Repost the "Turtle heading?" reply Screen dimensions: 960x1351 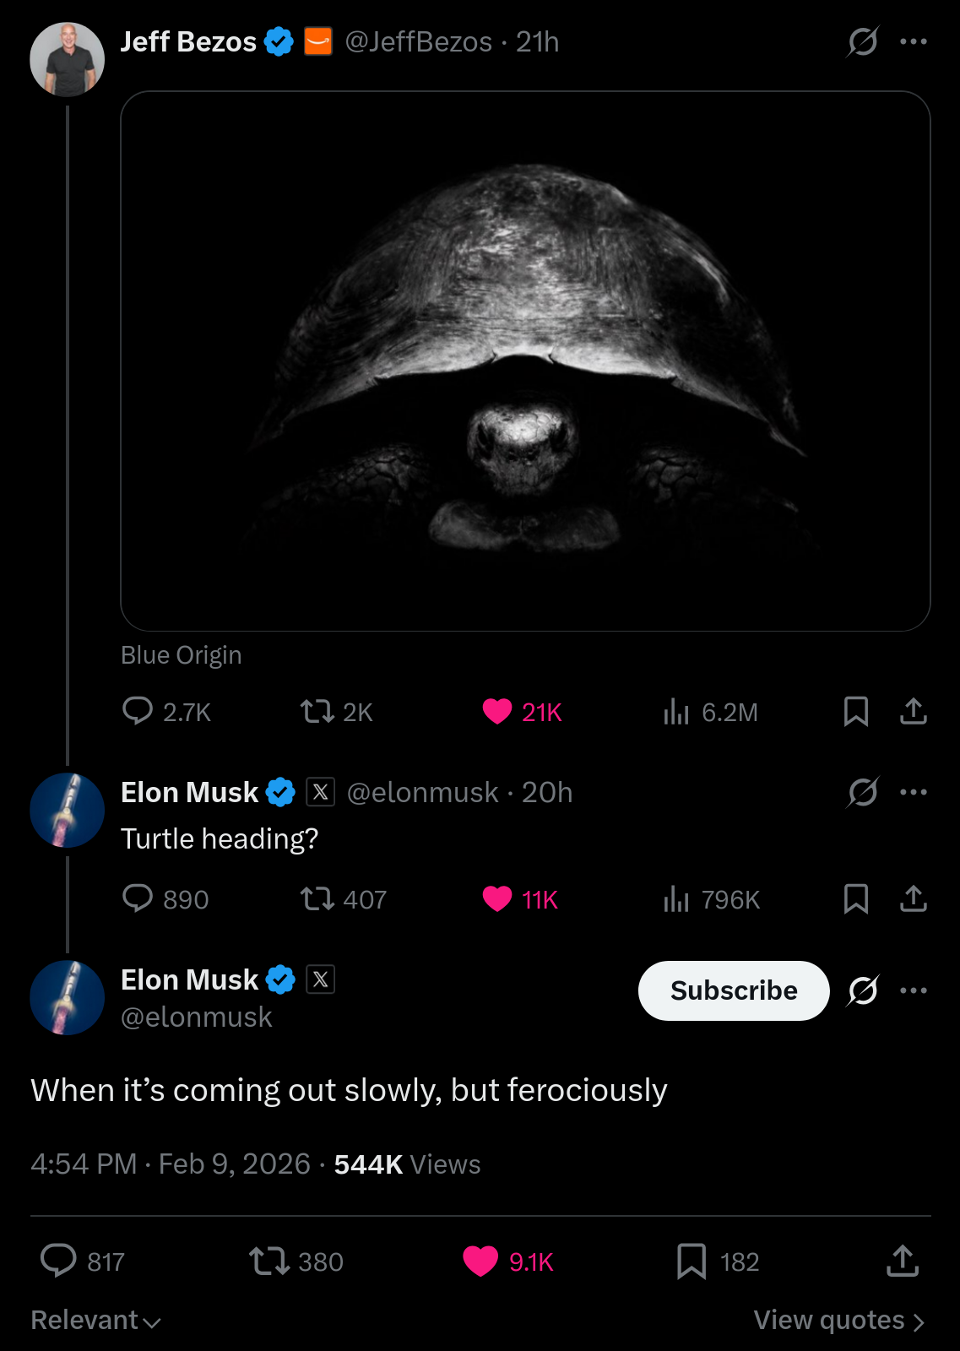pos(317,898)
